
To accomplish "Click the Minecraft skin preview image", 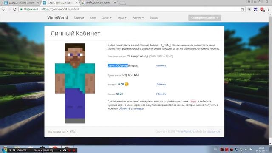I will pos(75,83).
